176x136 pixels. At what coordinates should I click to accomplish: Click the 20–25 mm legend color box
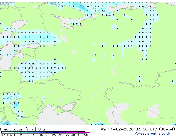(50, 132)
